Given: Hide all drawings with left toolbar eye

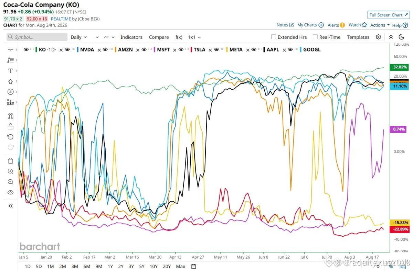Looking at the screenshot, I should [x=10, y=192].
